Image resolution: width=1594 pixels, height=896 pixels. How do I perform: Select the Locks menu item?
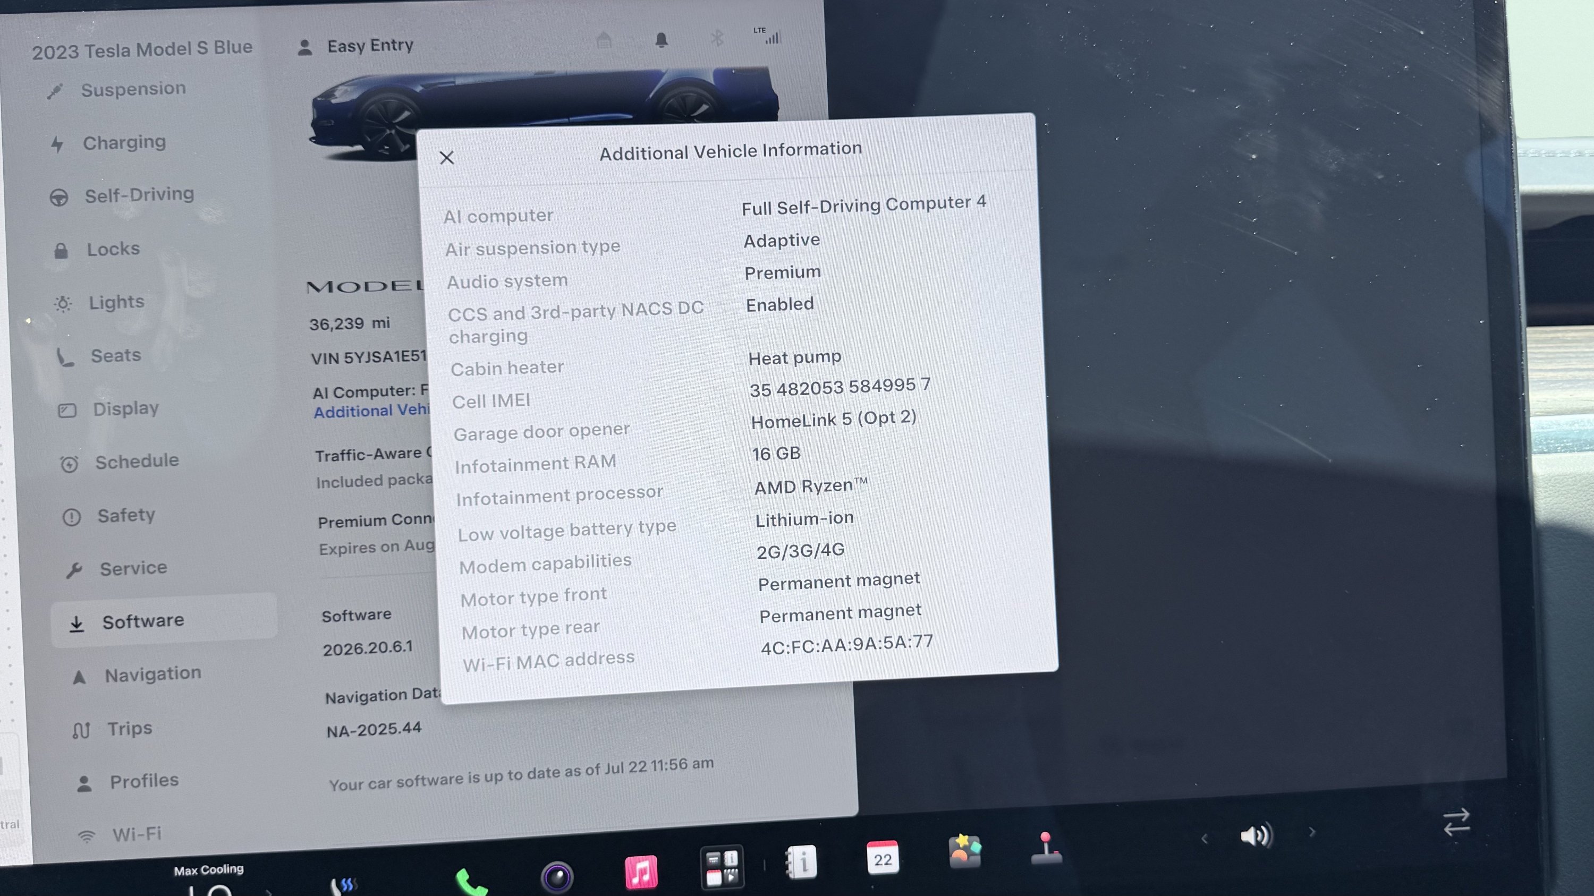pyautogui.click(x=97, y=249)
